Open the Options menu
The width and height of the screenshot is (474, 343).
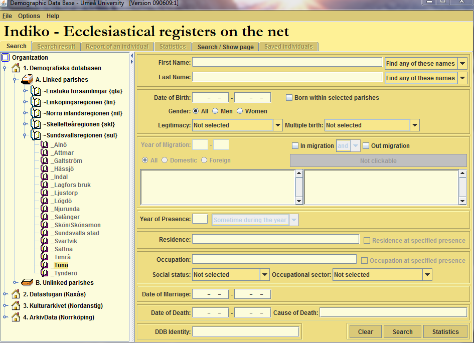pos(29,16)
